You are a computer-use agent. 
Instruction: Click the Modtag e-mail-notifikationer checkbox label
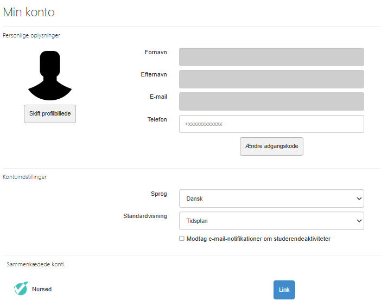tap(258, 239)
